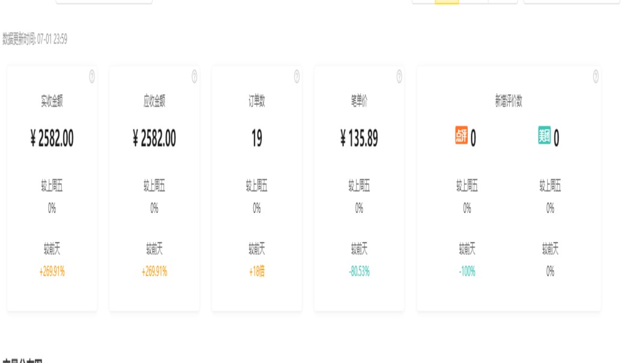Show the help tooltip for 订单数

pyautogui.click(x=297, y=76)
